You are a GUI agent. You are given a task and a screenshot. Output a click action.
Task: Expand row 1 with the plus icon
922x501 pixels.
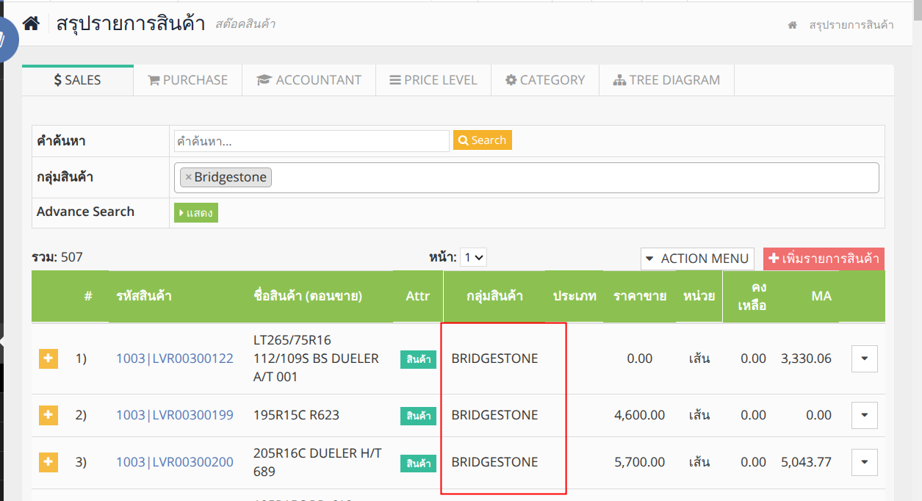pyautogui.click(x=48, y=358)
